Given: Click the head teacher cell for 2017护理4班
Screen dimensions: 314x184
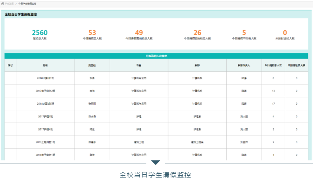Looking at the screenshot, I should (x=92, y=129).
